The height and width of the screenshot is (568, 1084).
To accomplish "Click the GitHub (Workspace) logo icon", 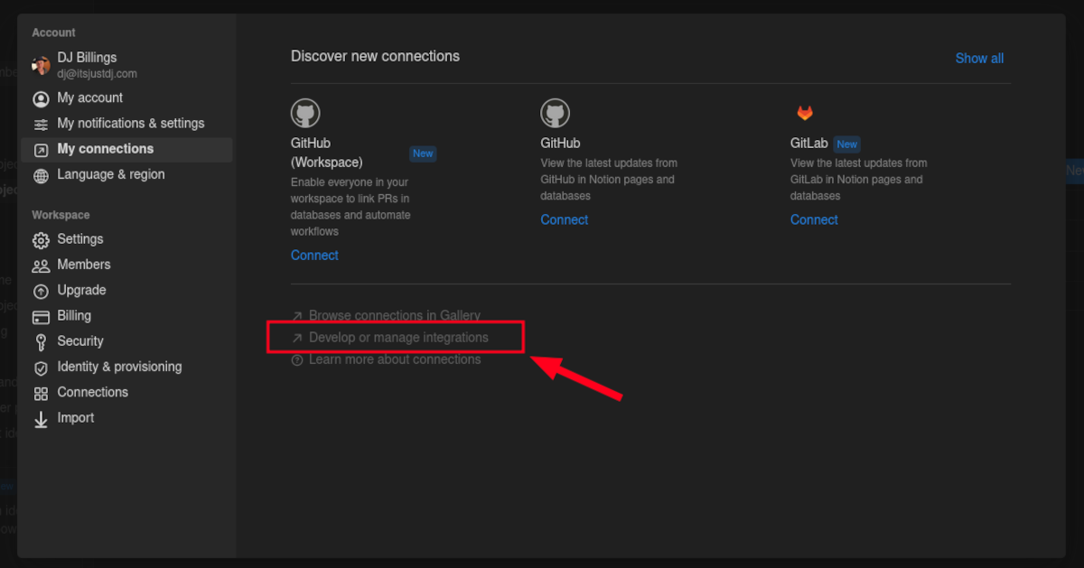I will pos(305,113).
